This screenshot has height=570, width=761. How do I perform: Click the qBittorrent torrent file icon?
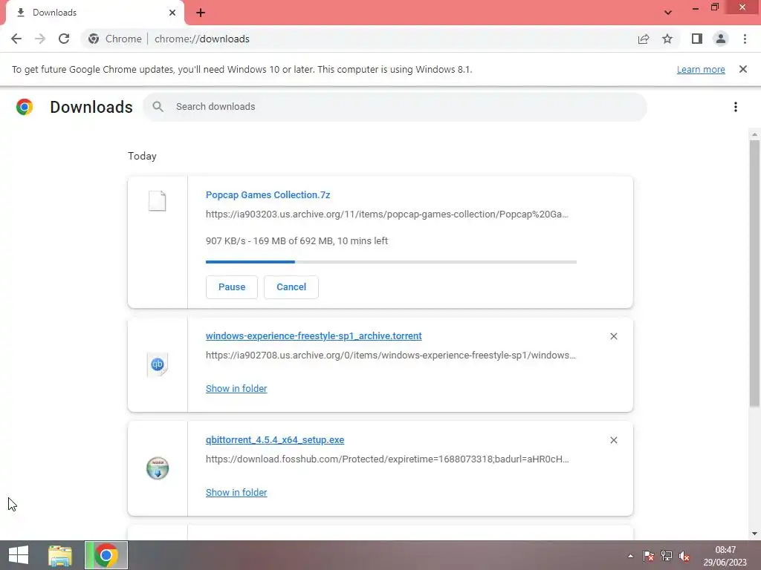pyautogui.click(x=158, y=364)
